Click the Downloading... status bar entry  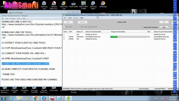point(144,89)
